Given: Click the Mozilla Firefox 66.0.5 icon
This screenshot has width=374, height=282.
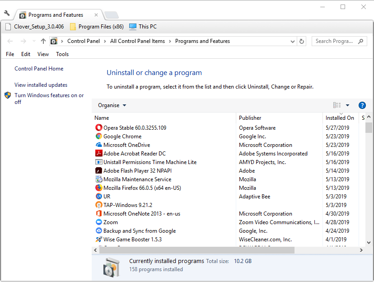Looking at the screenshot, I should click(x=99, y=188).
